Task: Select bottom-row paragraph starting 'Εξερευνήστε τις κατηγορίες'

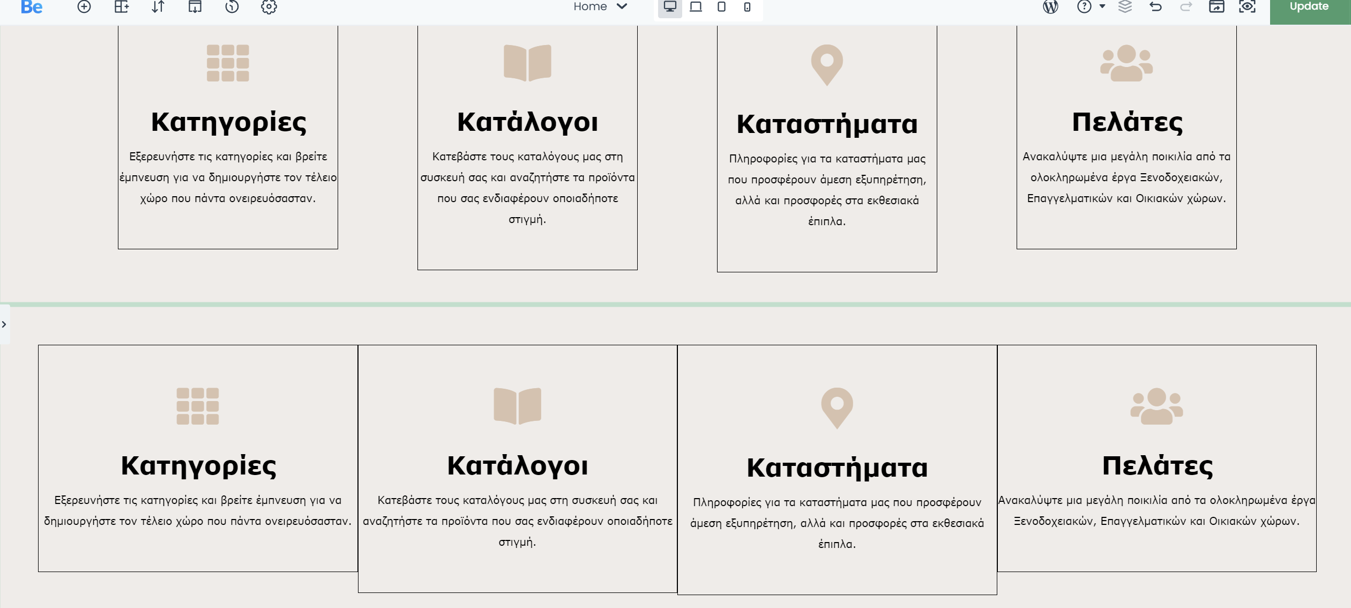Action: tap(198, 510)
